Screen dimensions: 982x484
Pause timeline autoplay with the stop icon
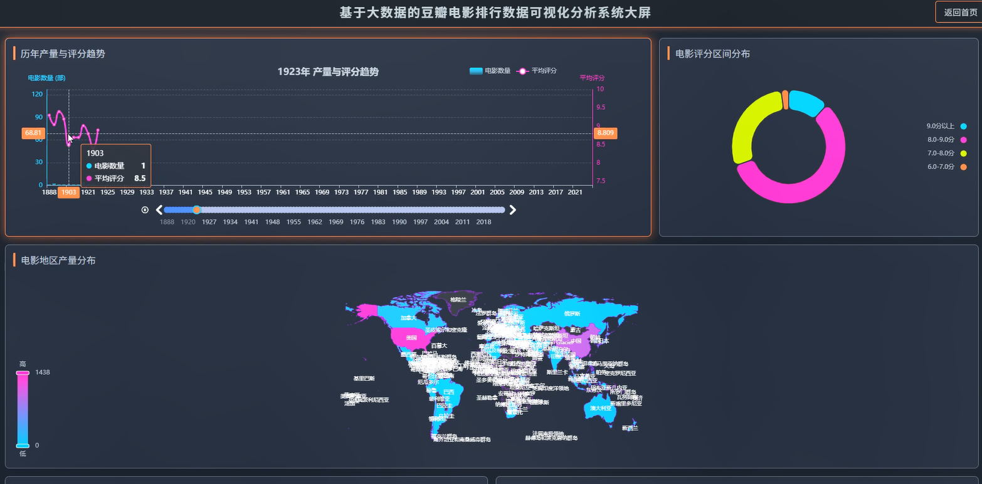pos(145,210)
